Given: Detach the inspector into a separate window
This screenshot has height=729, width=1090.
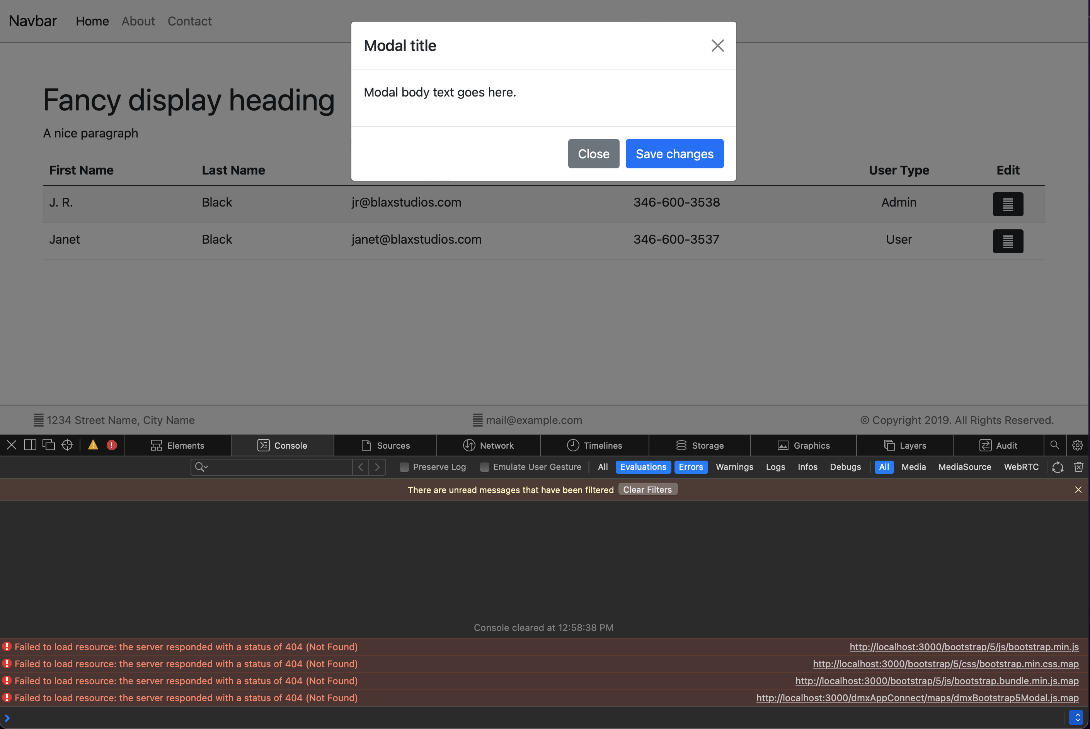Looking at the screenshot, I should [x=48, y=445].
